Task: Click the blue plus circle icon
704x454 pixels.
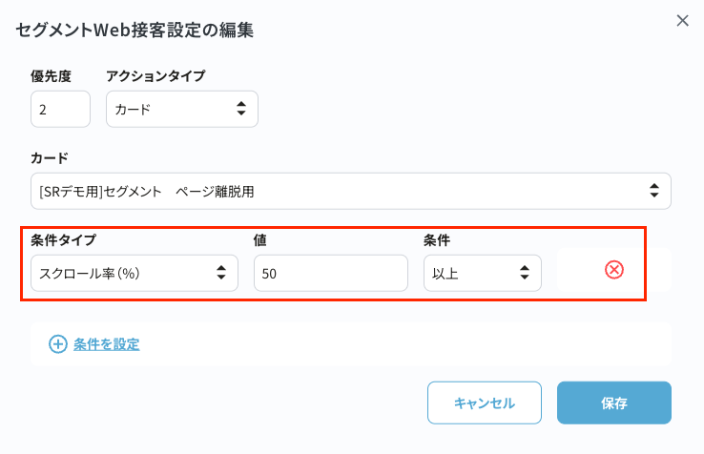Action: 58,344
